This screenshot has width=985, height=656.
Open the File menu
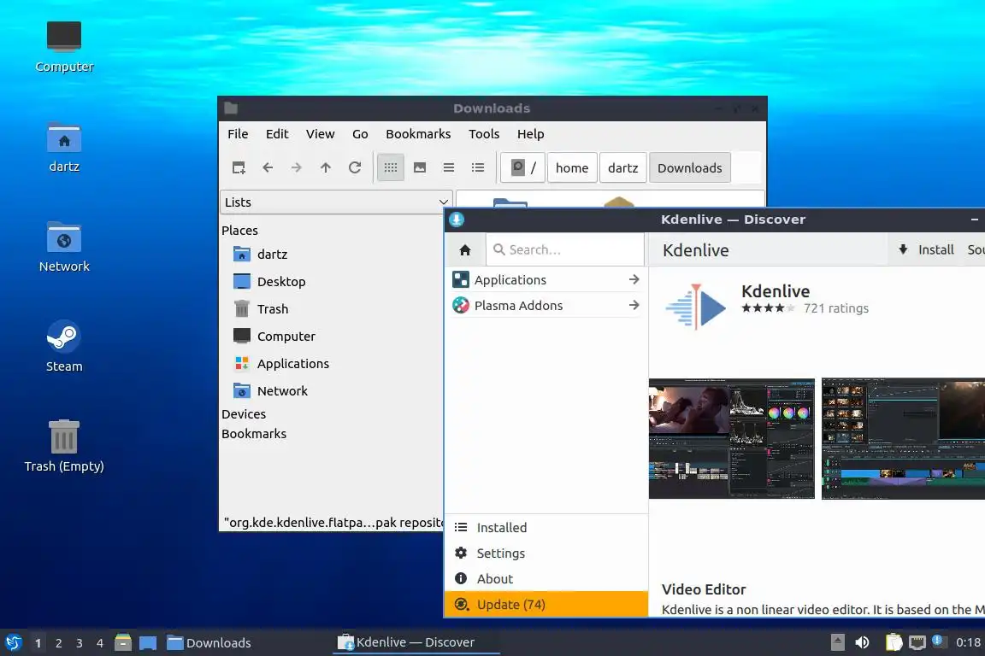tap(238, 134)
